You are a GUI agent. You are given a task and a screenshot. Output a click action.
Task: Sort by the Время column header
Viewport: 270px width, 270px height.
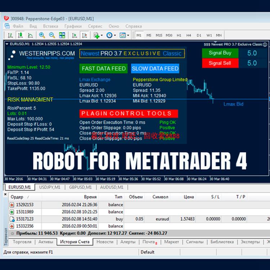pos(70,197)
